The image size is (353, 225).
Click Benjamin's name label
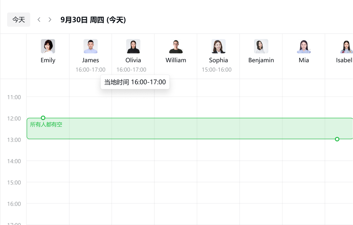coord(261,60)
